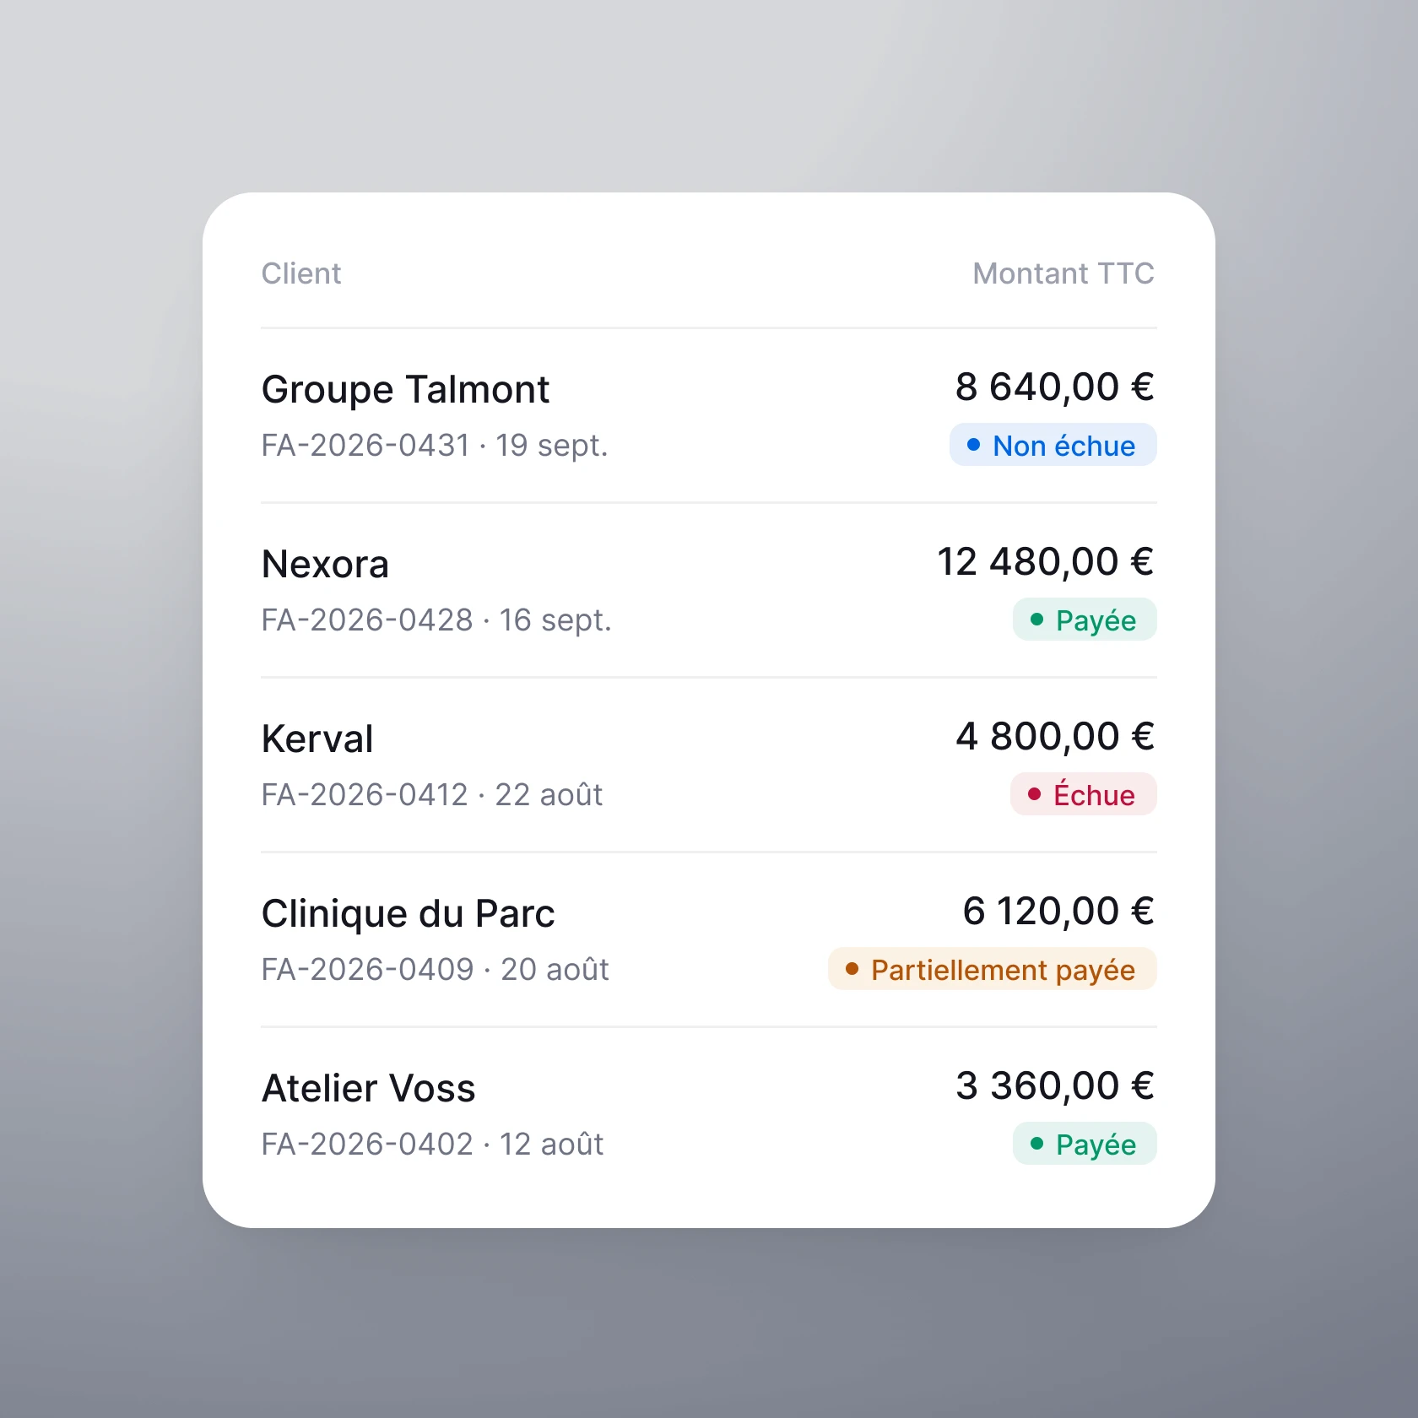Click the 4 800,00 € amount
The image size is (1418, 1418).
[1055, 737]
